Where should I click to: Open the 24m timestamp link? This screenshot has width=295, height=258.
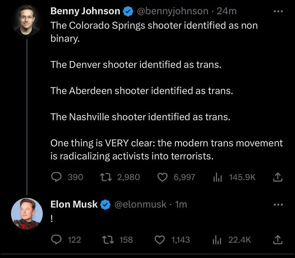point(227,11)
